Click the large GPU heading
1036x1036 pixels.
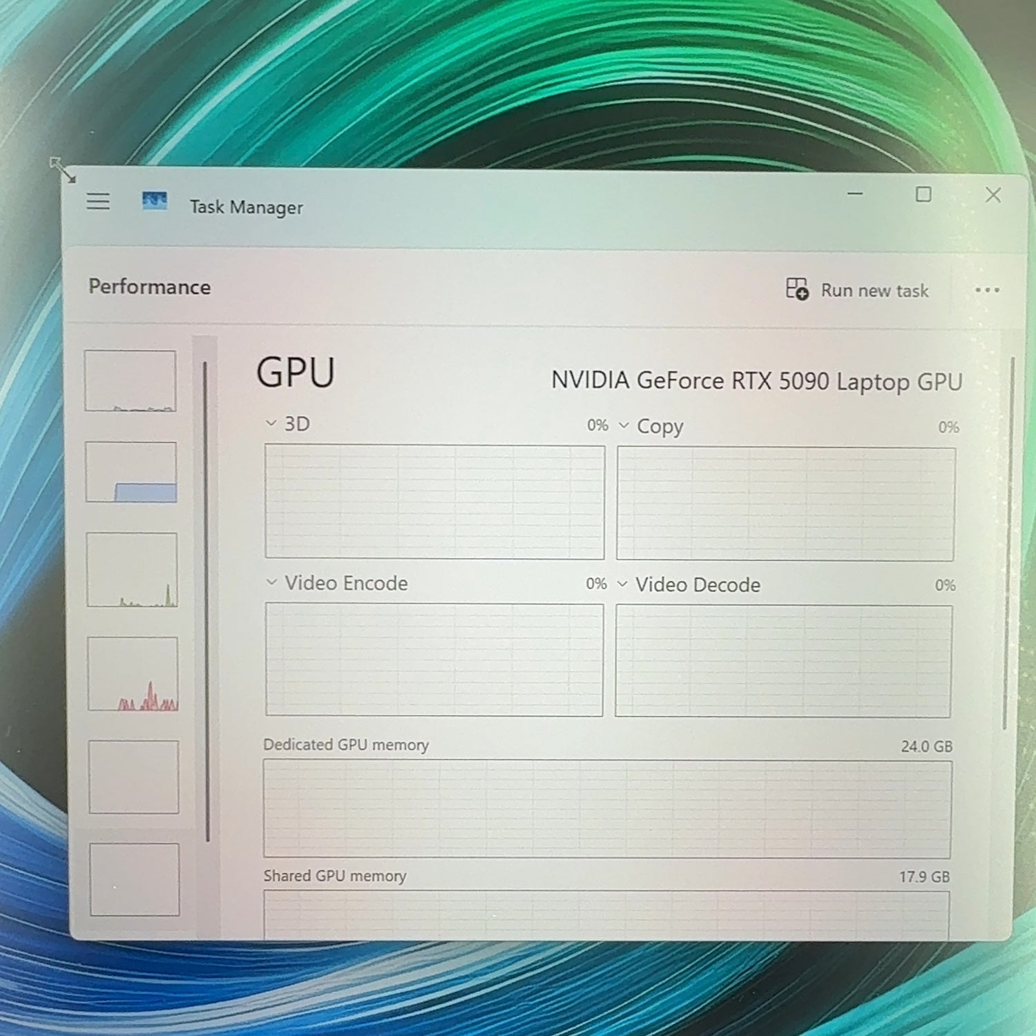click(x=296, y=373)
